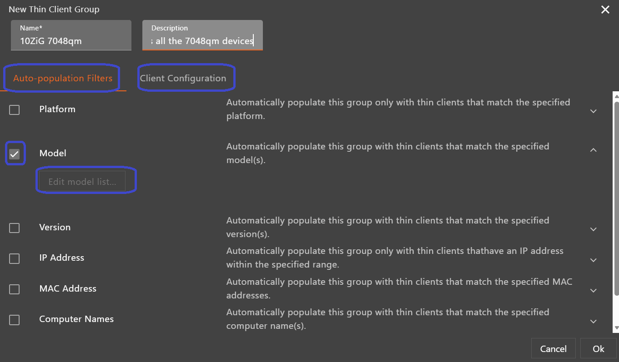Expand the Version filter chevron
This screenshot has width=619, height=362.
[x=593, y=229]
